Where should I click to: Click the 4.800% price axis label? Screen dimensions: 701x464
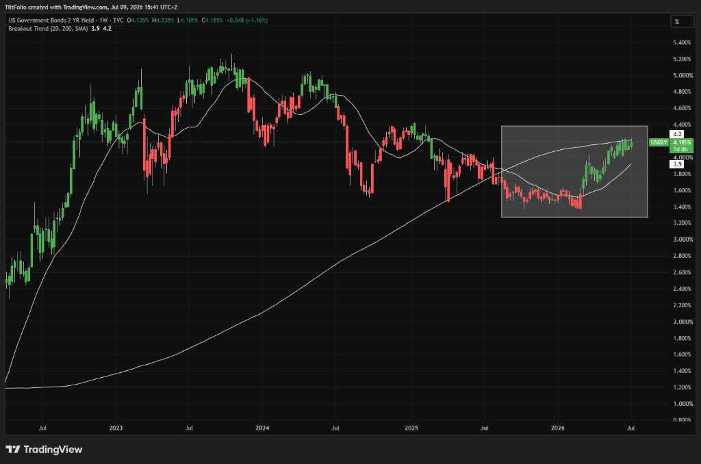click(x=683, y=92)
